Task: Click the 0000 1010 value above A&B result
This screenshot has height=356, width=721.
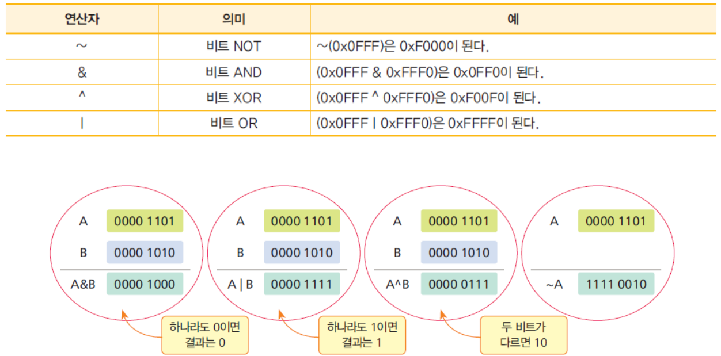Action: pyautogui.click(x=145, y=252)
